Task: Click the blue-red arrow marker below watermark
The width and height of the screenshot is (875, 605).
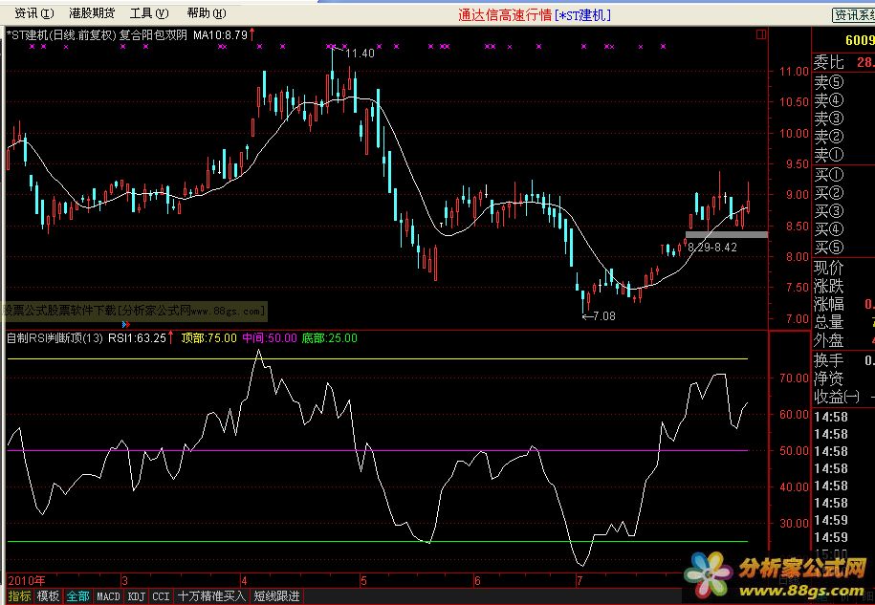Action: click(126, 324)
